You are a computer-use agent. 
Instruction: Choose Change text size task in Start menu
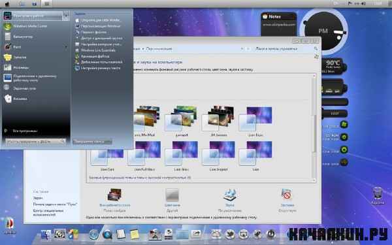point(98,68)
